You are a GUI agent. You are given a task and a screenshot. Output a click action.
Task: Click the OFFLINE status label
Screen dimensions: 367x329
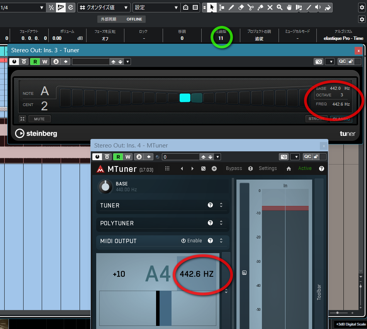(134, 19)
